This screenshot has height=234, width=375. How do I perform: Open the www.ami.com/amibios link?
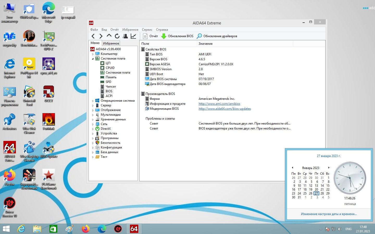(x=219, y=104)
